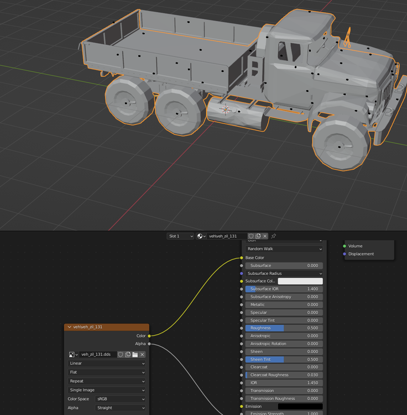Unlink material veh\veh_zil_131 with X icon
The height and width of the screenshot is (415, 407).
(265, 236)
